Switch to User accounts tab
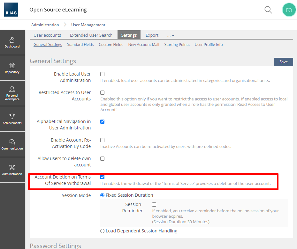 coord(47,35)
